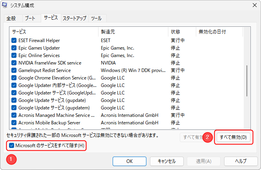This screenshot has width=261, height=170.
Task: Click 停止 status of NVIDIA FrameView SDK service
Action: point(175,63)
